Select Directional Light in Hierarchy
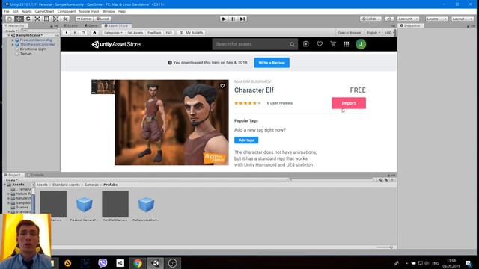 tap(33, 49)
